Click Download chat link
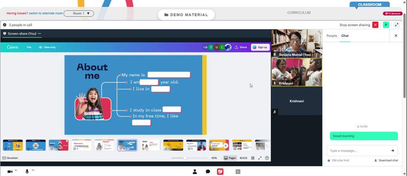The height and width of the screenshot is (176, 407). tap(386, 160)
